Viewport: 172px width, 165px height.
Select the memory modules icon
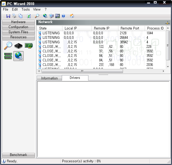pyautogui.click(x=8, y=56)
